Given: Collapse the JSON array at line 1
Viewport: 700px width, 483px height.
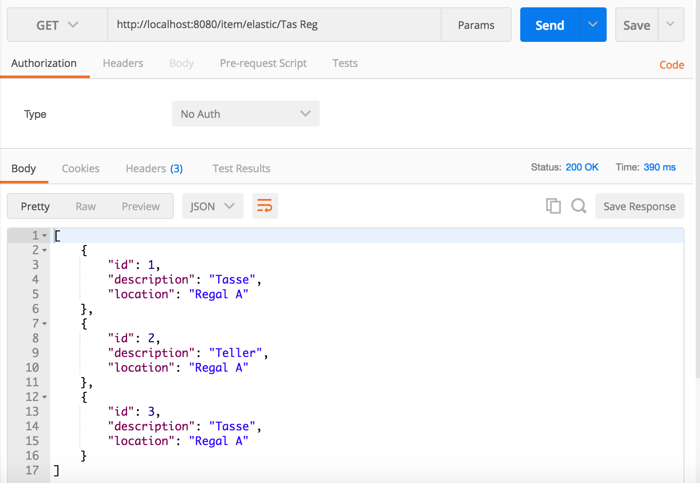Looking at the screenshot, I should [x=45, y=236].
